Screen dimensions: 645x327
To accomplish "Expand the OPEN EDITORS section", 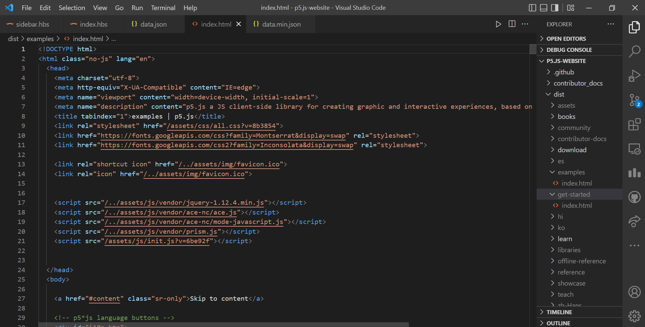I will (579, 39).
